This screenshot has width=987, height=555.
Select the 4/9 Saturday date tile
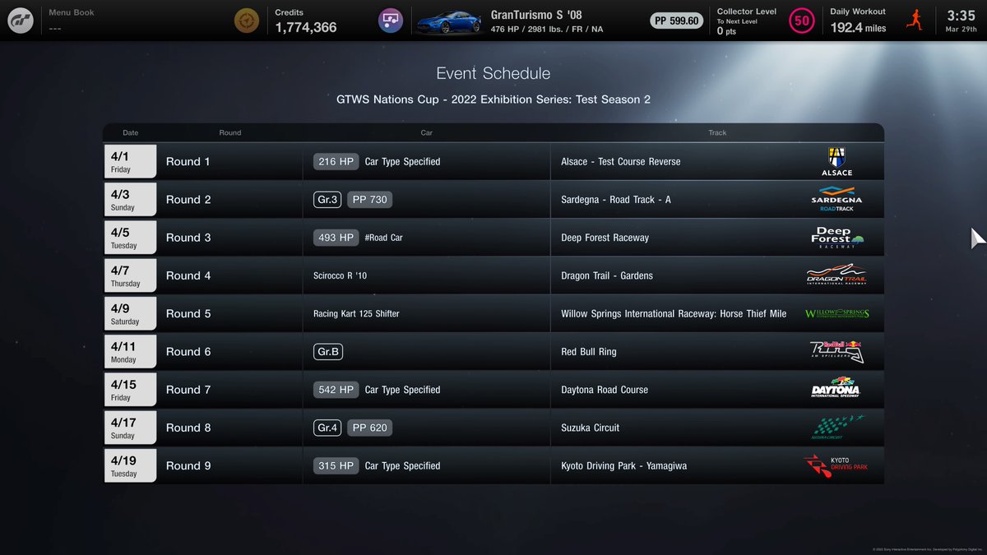click(x=130, y=313)
